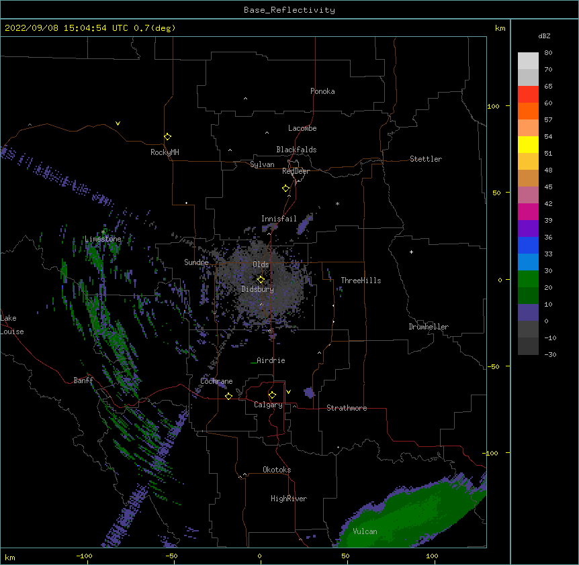Select the Drumheller label
This screenshot has width=579, height=565.
click(x=429, y=327)
